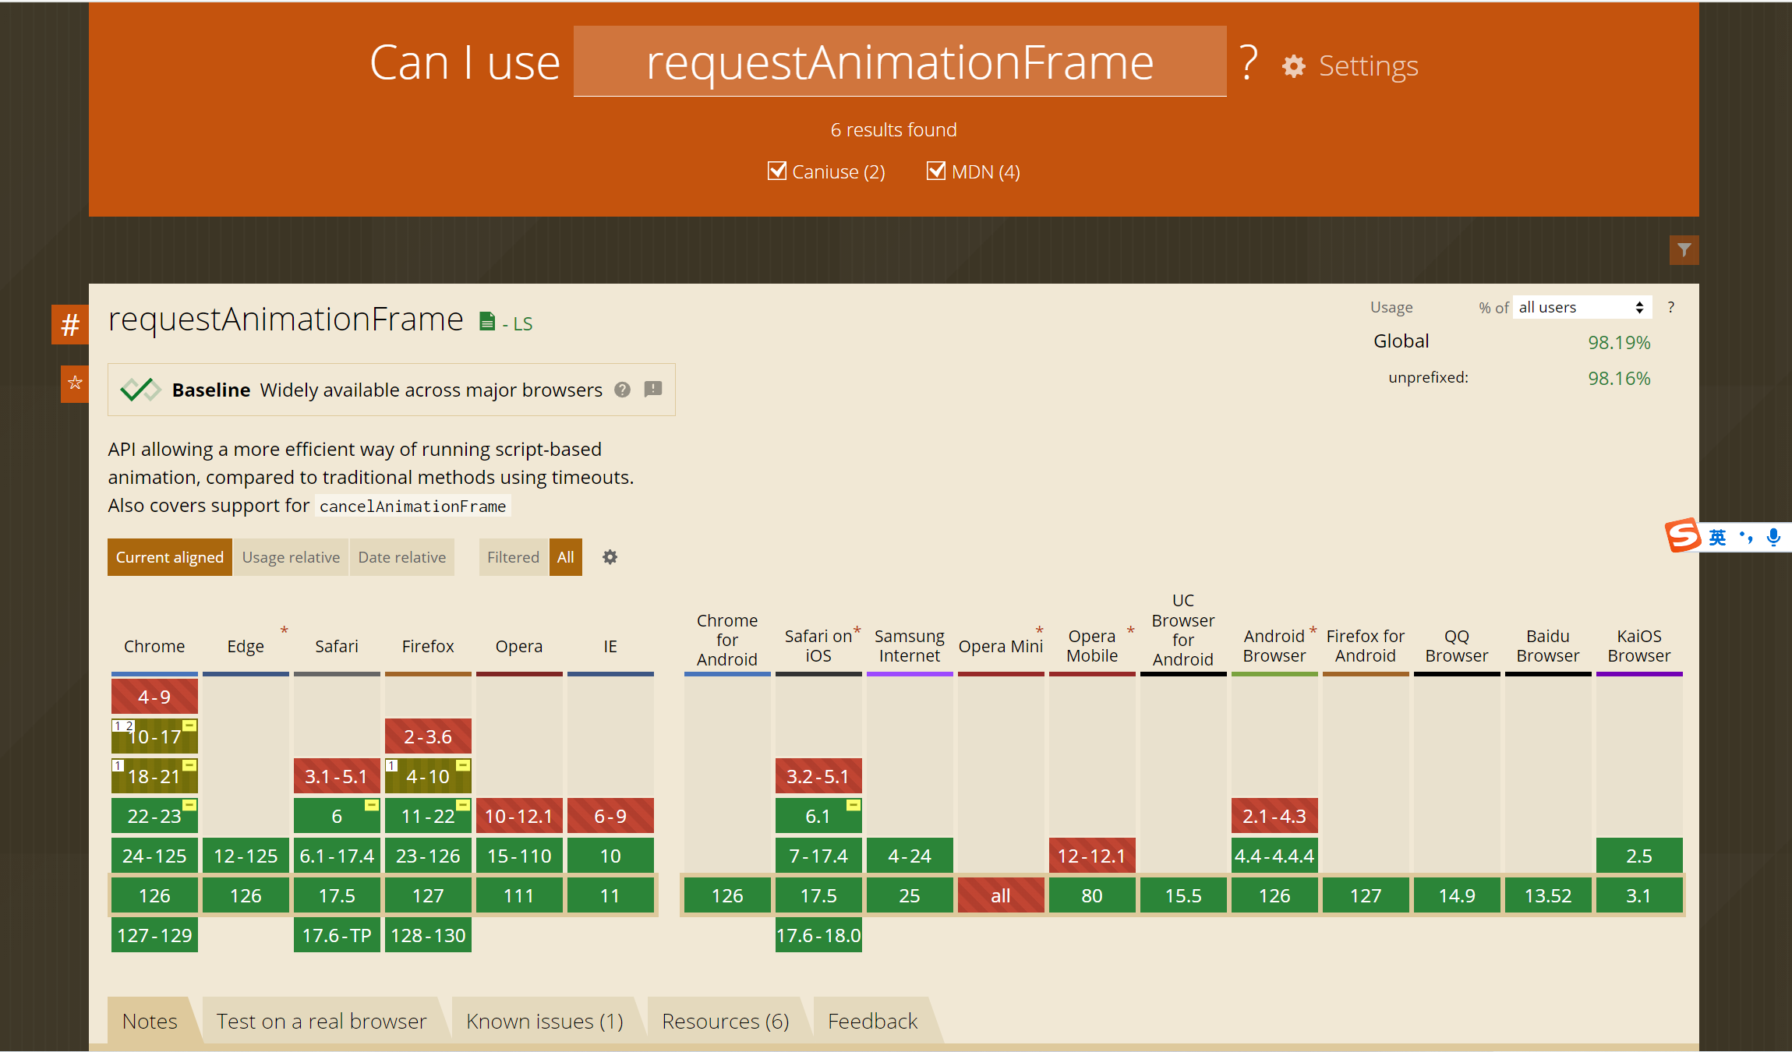Switch to Usage relative view
1792x1052 pixels.
click(x=291, y=557)
